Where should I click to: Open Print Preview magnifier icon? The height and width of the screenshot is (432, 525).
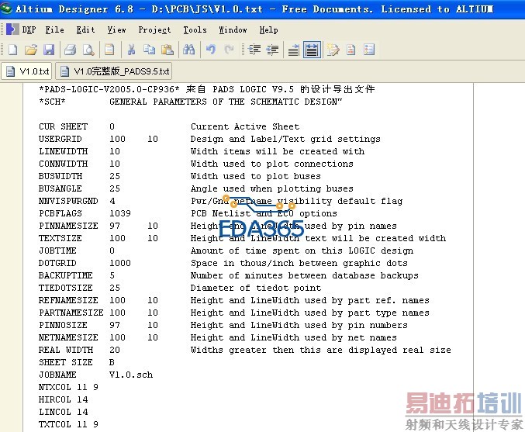(88, 50)
